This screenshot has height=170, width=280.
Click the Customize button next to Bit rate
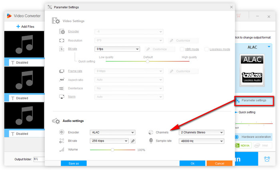pos(160,49)
